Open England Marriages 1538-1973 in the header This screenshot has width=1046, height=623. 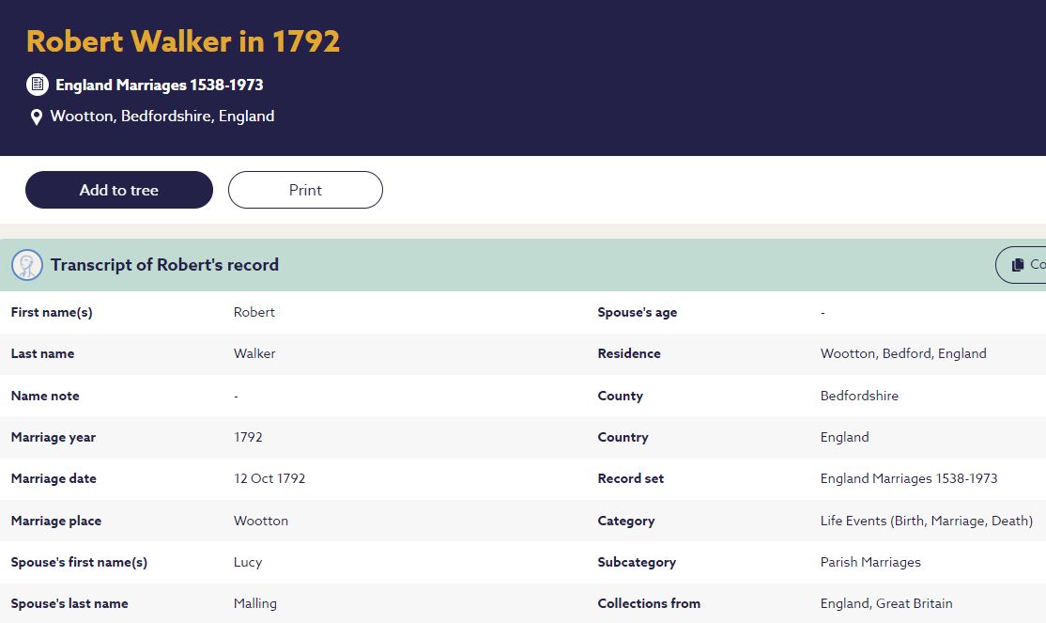pyautogui.click(x=159, y=85)
